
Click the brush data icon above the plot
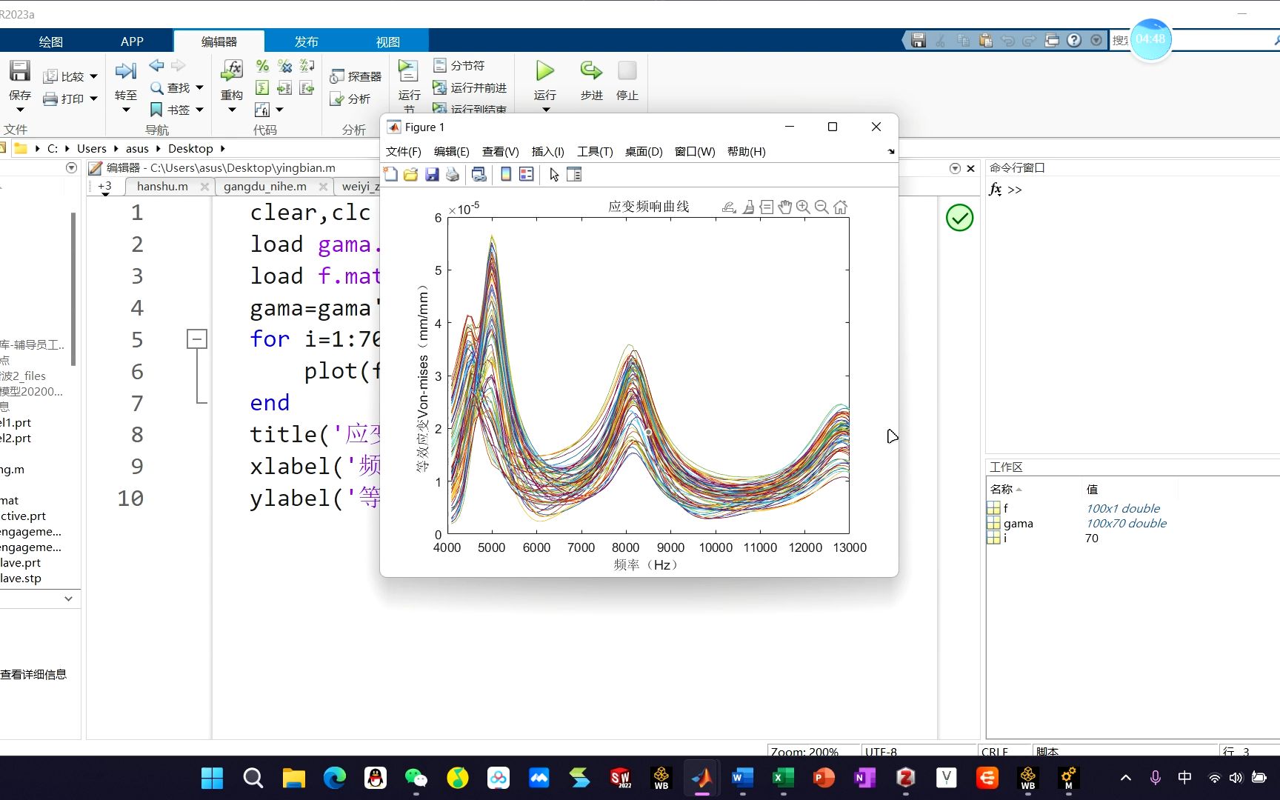[x=749, y=207]
